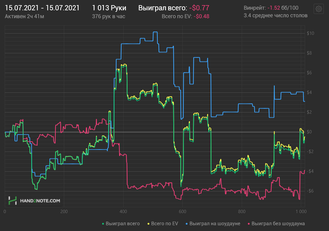Image resolution: width=329 pixels, height=231 pixels.
Task: Click the '-1.52' winrate value
Action: [x=274, y=8]
